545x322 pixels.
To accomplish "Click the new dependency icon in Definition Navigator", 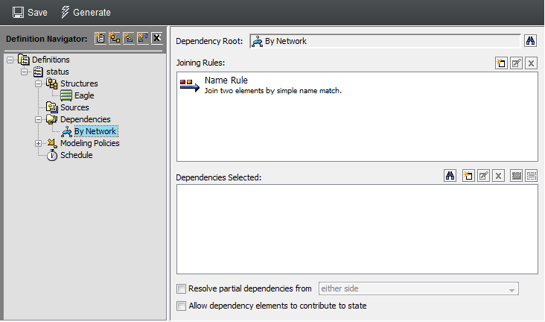I will coord(142,38).
